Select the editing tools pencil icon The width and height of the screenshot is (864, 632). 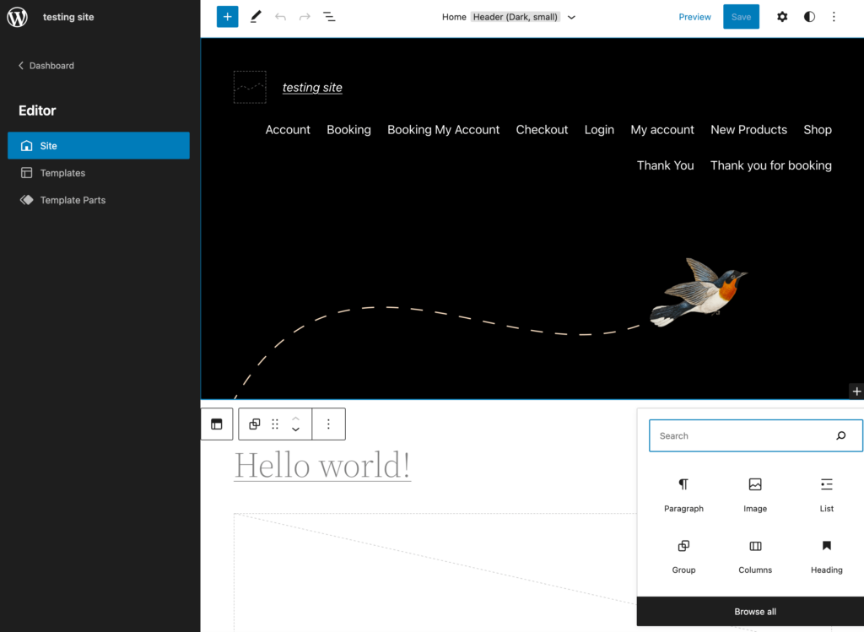pos(256,16)
